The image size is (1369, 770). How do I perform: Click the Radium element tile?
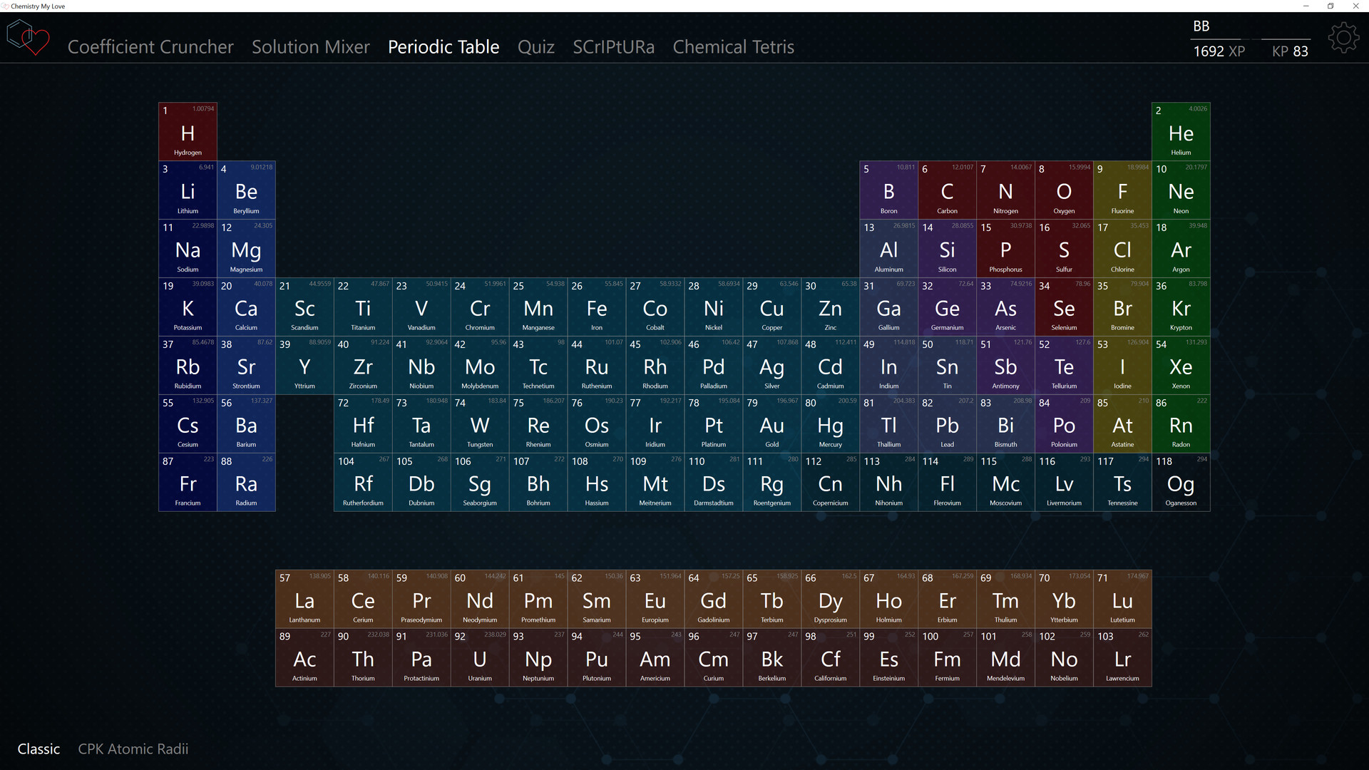tap(246, 482)
